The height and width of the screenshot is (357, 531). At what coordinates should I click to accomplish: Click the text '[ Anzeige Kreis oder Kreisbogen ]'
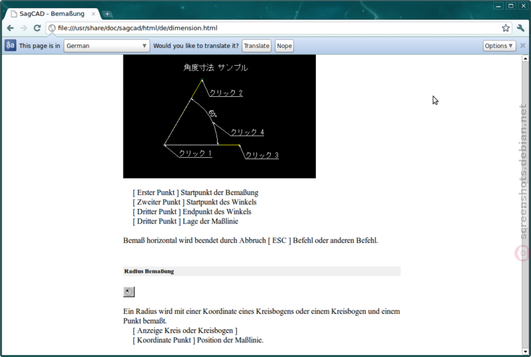click(185, 330)
